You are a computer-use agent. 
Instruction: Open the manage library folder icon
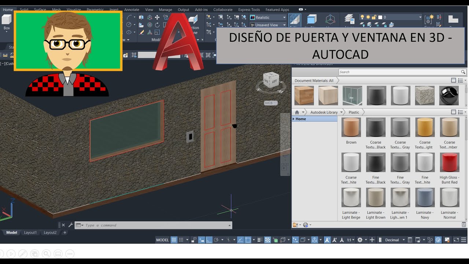point(295,225)
